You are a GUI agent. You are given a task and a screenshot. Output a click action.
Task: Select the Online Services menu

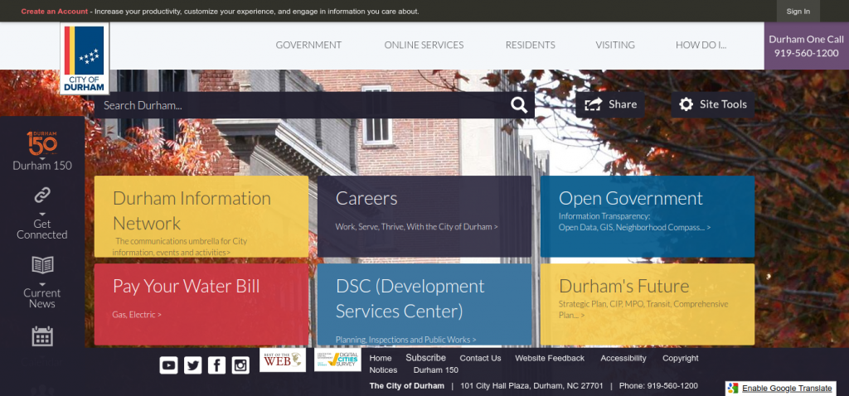point(424,45)
